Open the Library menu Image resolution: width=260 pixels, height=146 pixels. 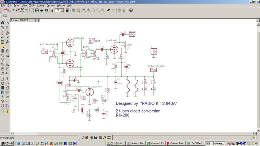(x=41, y=5)
